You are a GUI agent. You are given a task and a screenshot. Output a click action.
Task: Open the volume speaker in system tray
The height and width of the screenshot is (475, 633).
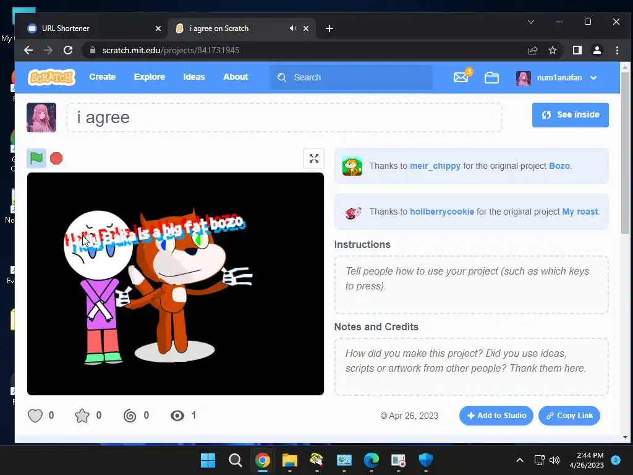554,460
